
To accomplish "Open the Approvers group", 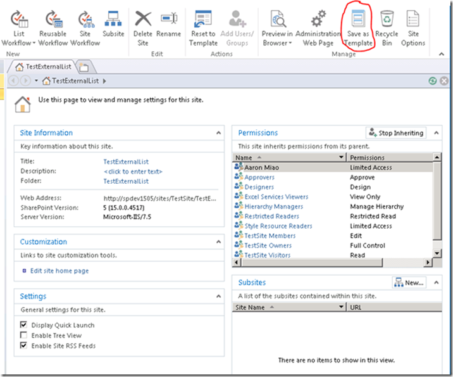I will point(259,177).
